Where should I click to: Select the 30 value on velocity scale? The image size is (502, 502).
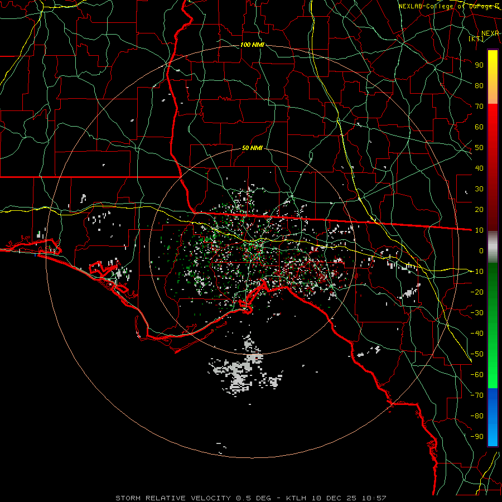[x=479, y=189]
